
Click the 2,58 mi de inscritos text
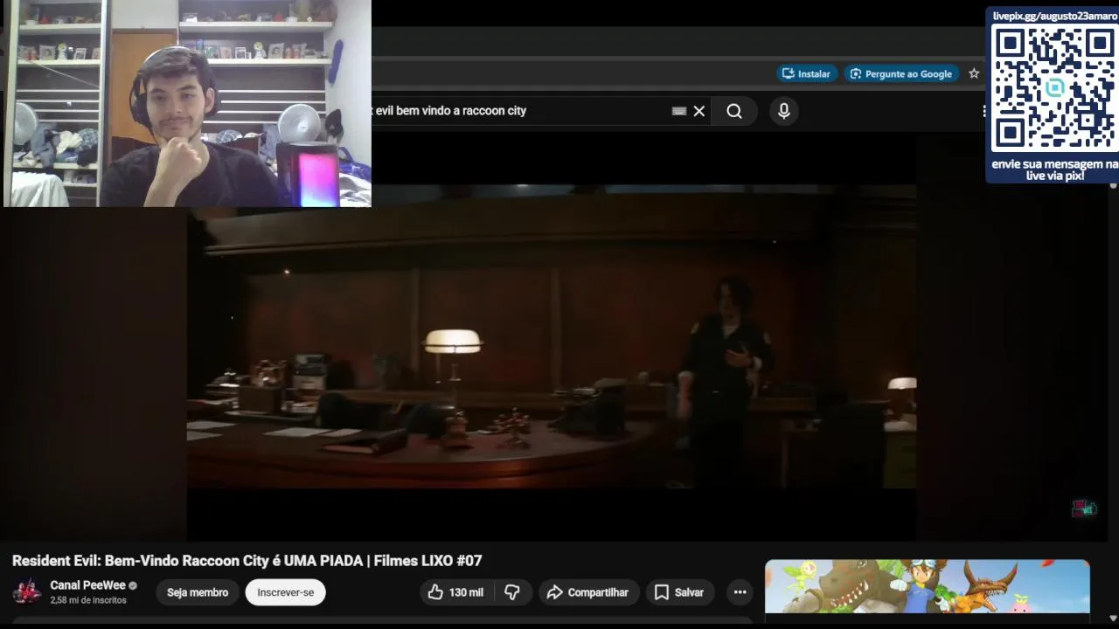click(x=88, y=601)
